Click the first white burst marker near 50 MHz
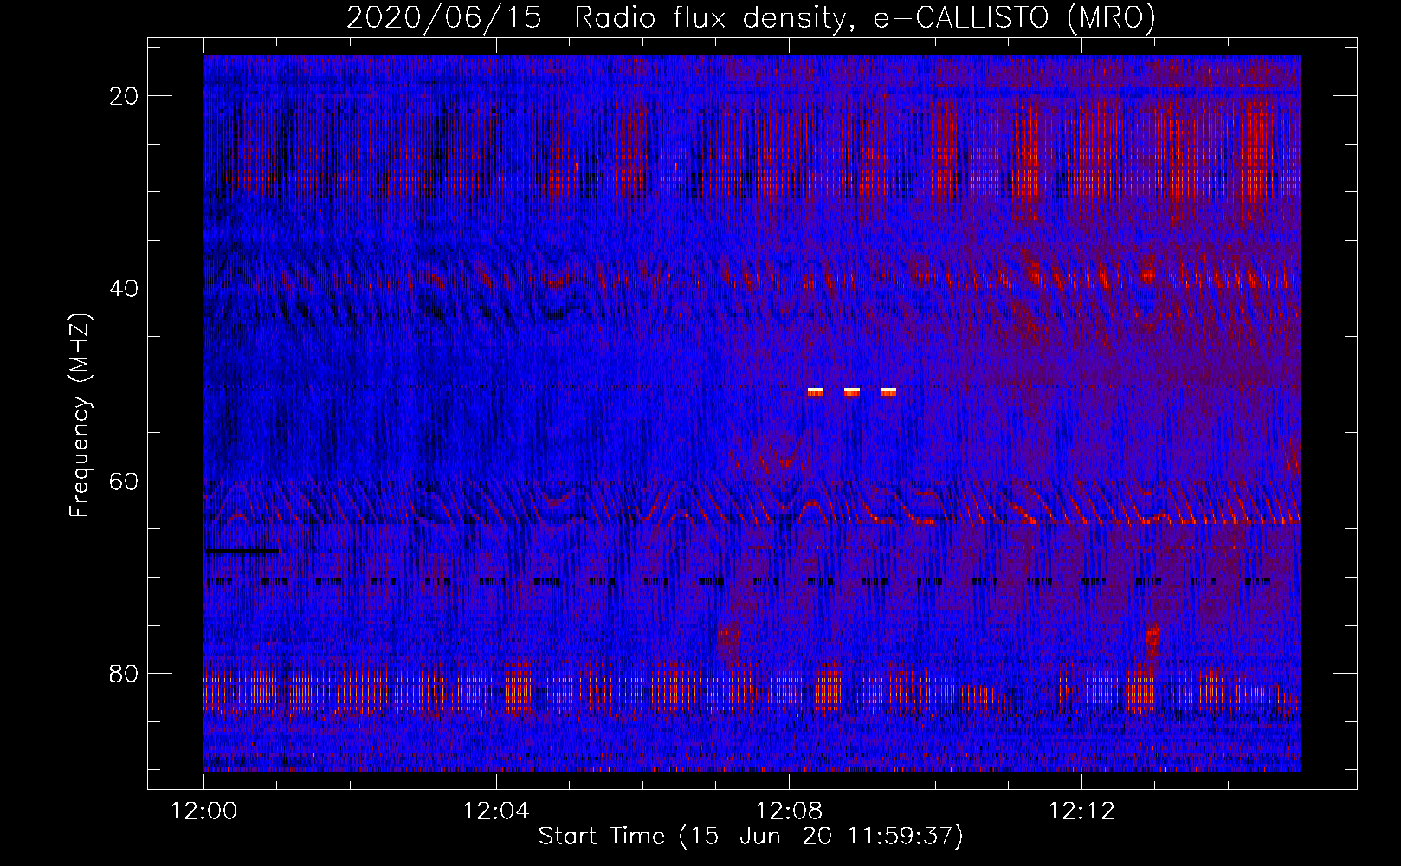 tap(815, 392)
